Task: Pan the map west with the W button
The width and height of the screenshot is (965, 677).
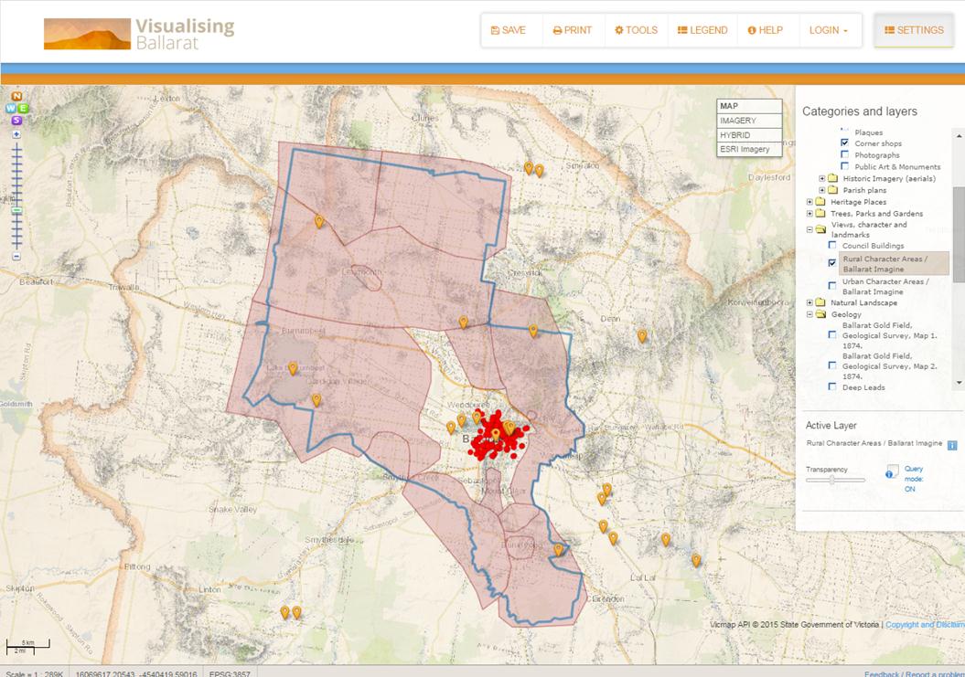Action: pos(10,108)
